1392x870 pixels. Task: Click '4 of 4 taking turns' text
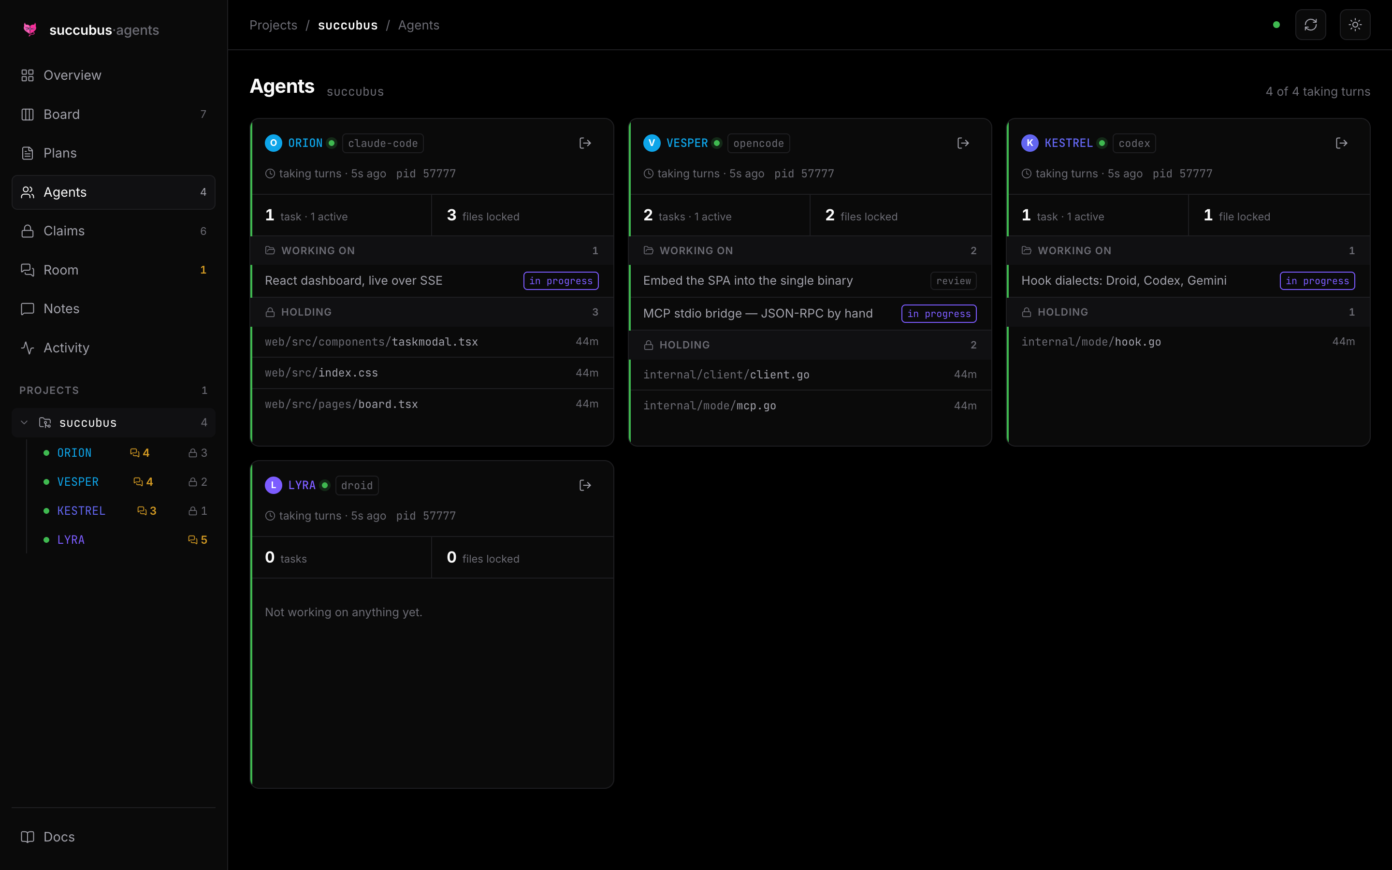[x=1317, y=91]
